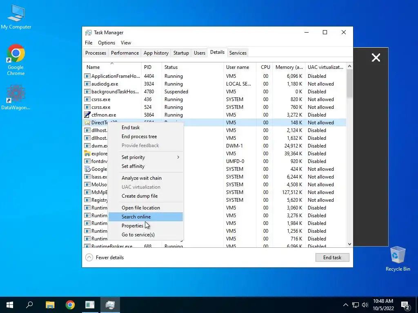Click the 127,512 K memory value
Viewport: 418px width, 313px height.
point(292,192)
